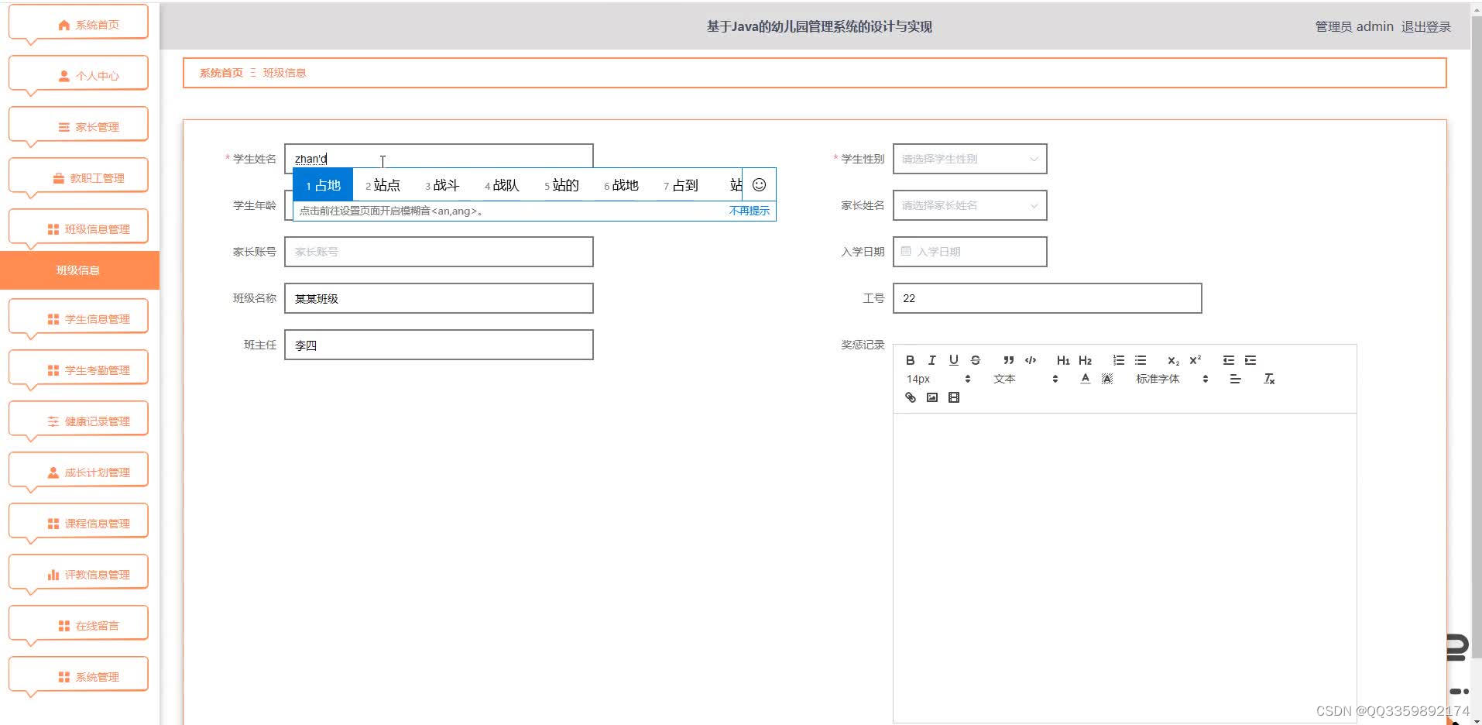Expand 健康记录管理 in the sidebar

tap(78, 421)
